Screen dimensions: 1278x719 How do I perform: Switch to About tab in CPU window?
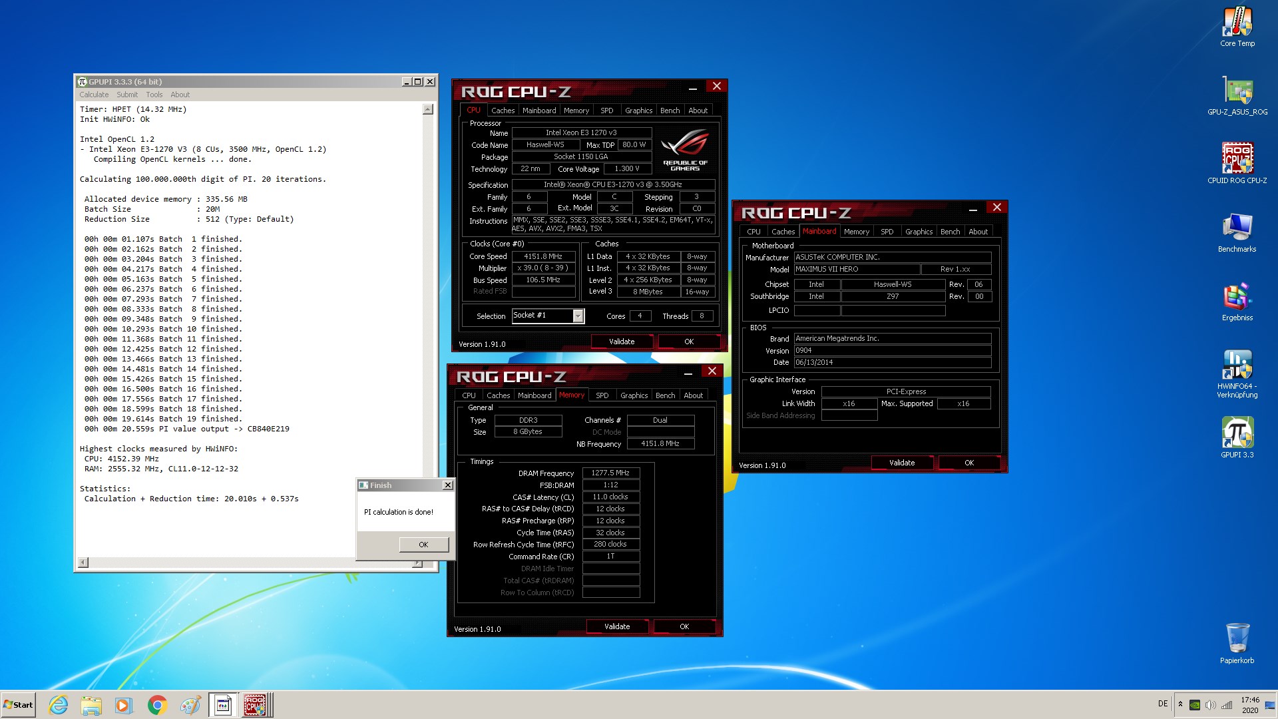(x=698, y=111)
